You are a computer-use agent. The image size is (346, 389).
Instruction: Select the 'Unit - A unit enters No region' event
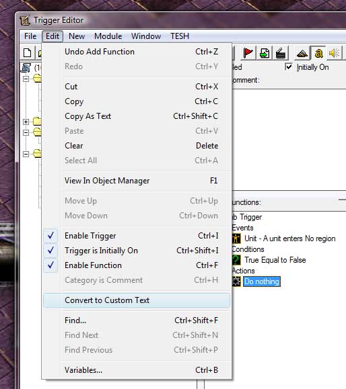290,239
